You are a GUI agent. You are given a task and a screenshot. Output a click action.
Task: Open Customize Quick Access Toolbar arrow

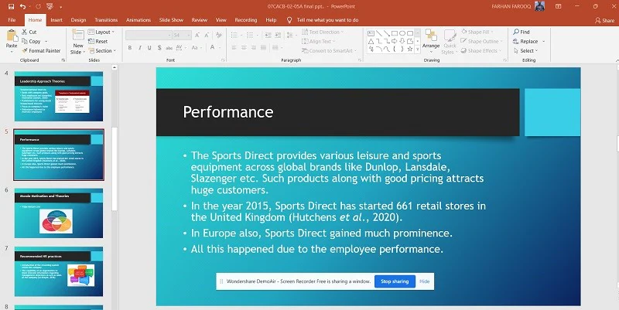(x=61, y=7)
